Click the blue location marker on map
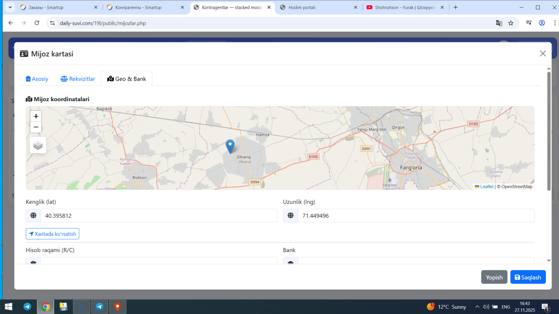Screen dimensions: 559x314 (230, 146)
